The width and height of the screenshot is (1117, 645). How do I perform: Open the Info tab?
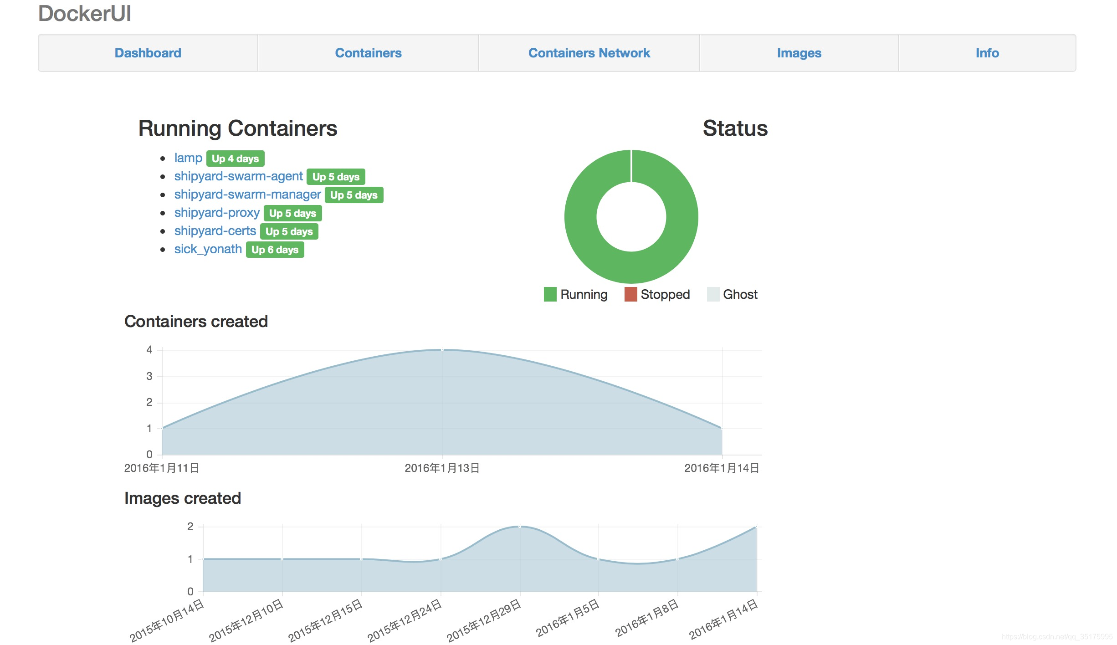(x=987, y=53)
